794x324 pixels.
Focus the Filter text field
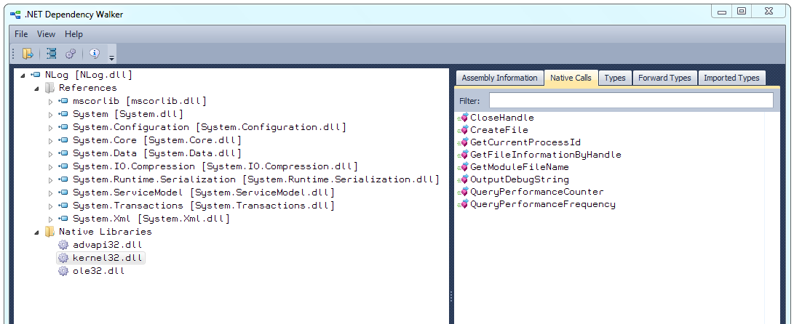(x=631, y=100)
